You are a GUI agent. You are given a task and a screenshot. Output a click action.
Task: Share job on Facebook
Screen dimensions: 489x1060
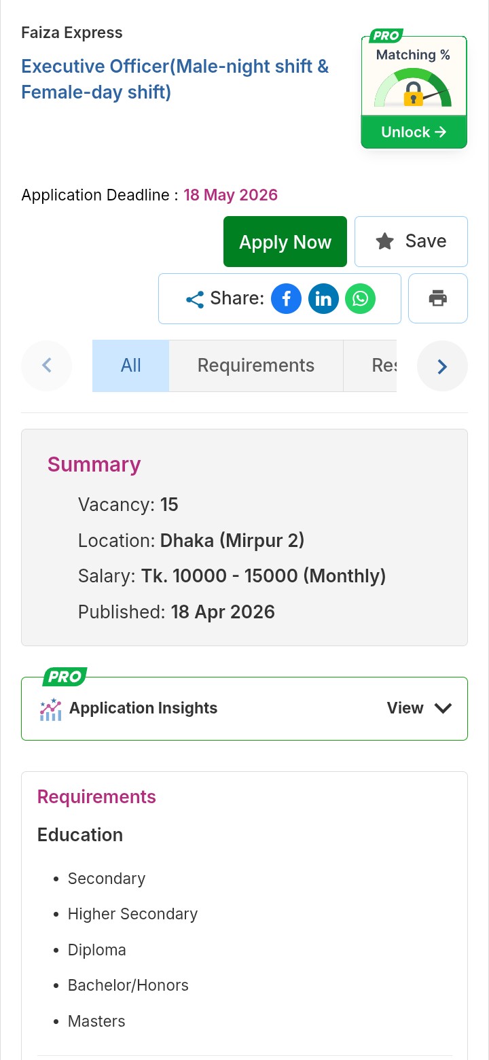(286, 299)
